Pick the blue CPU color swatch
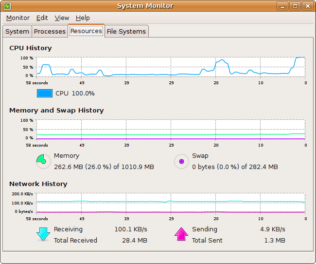This screenshot has width=316, height=264. 44,93
